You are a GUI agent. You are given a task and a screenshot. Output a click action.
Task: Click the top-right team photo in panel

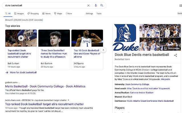[170, 31]
